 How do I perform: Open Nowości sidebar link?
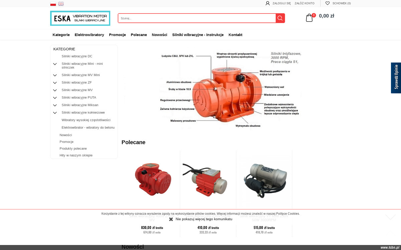tap(66, 135)
